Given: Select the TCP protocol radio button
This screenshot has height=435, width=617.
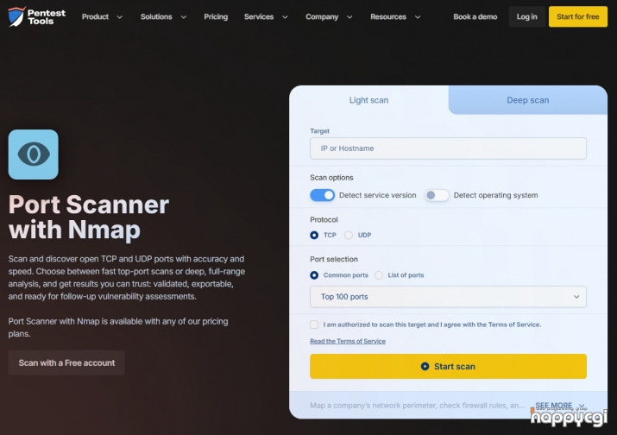Looking at the screenshot, I should coord(314,235).
